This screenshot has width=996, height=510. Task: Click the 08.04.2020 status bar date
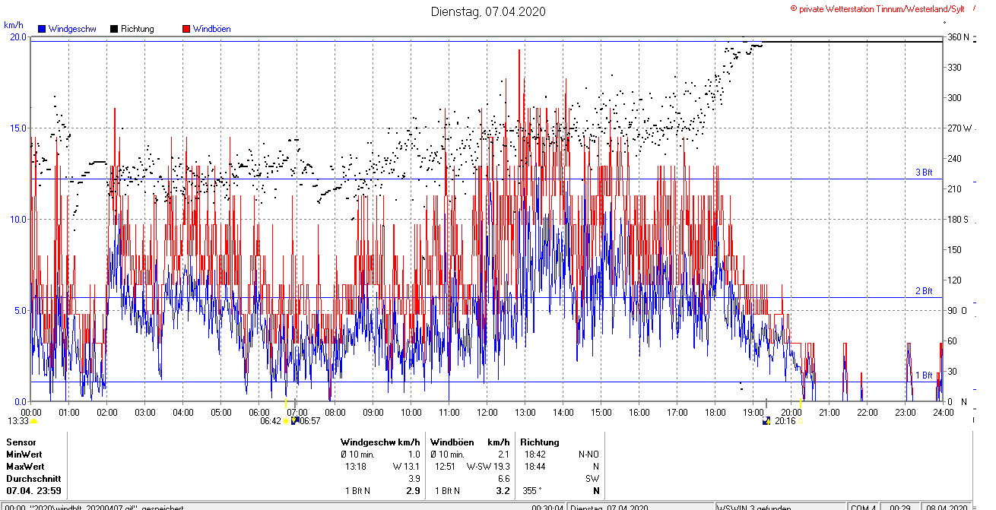pyautogui.click(x=946, y=507)
